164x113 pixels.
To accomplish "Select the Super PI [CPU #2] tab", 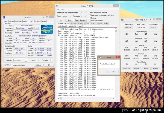I will 90,24.
